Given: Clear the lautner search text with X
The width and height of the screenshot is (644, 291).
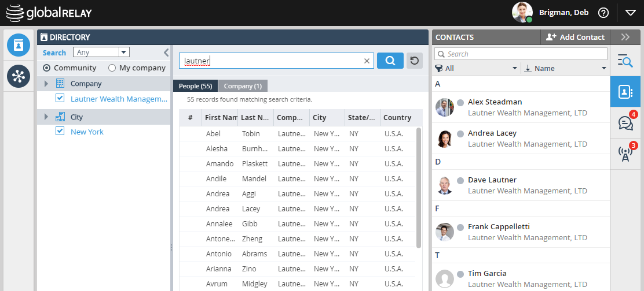Looking at the screenshot, I should [x=367, y=61].
